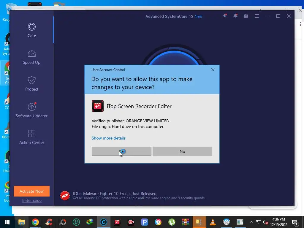Screen dimensions: 304x228
Task: Open File Explorer from the taskbar
Action: pos(21,222)
